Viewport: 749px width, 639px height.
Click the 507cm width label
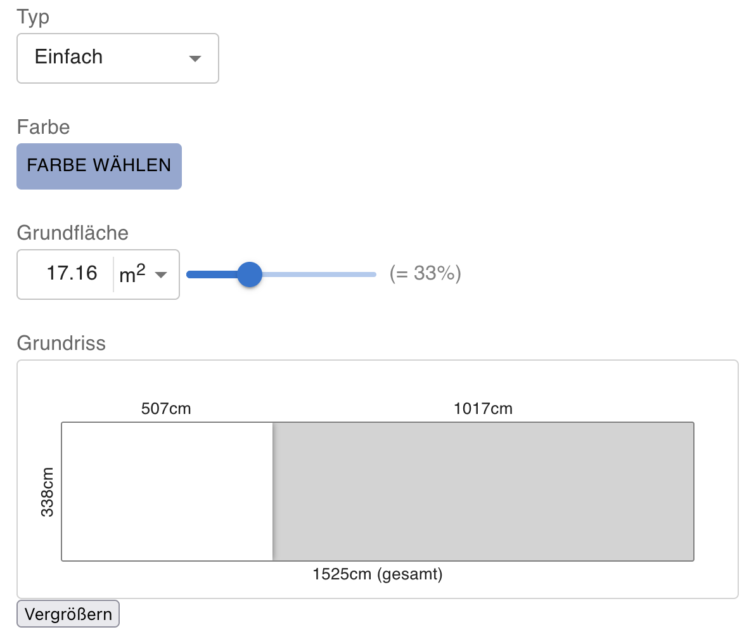166,409
